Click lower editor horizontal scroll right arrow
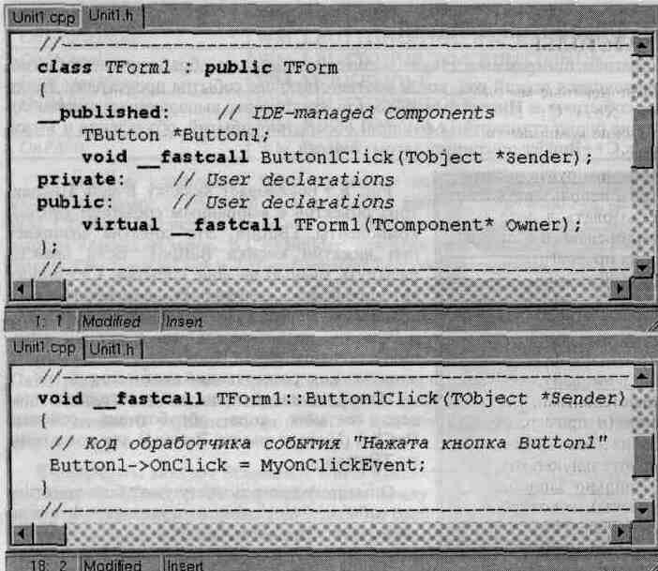Viewport: 658px width, 571px height. [620, 533]
